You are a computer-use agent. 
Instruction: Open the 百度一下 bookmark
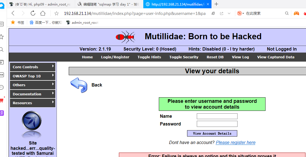pyautogui.click(x=46, y=23)
